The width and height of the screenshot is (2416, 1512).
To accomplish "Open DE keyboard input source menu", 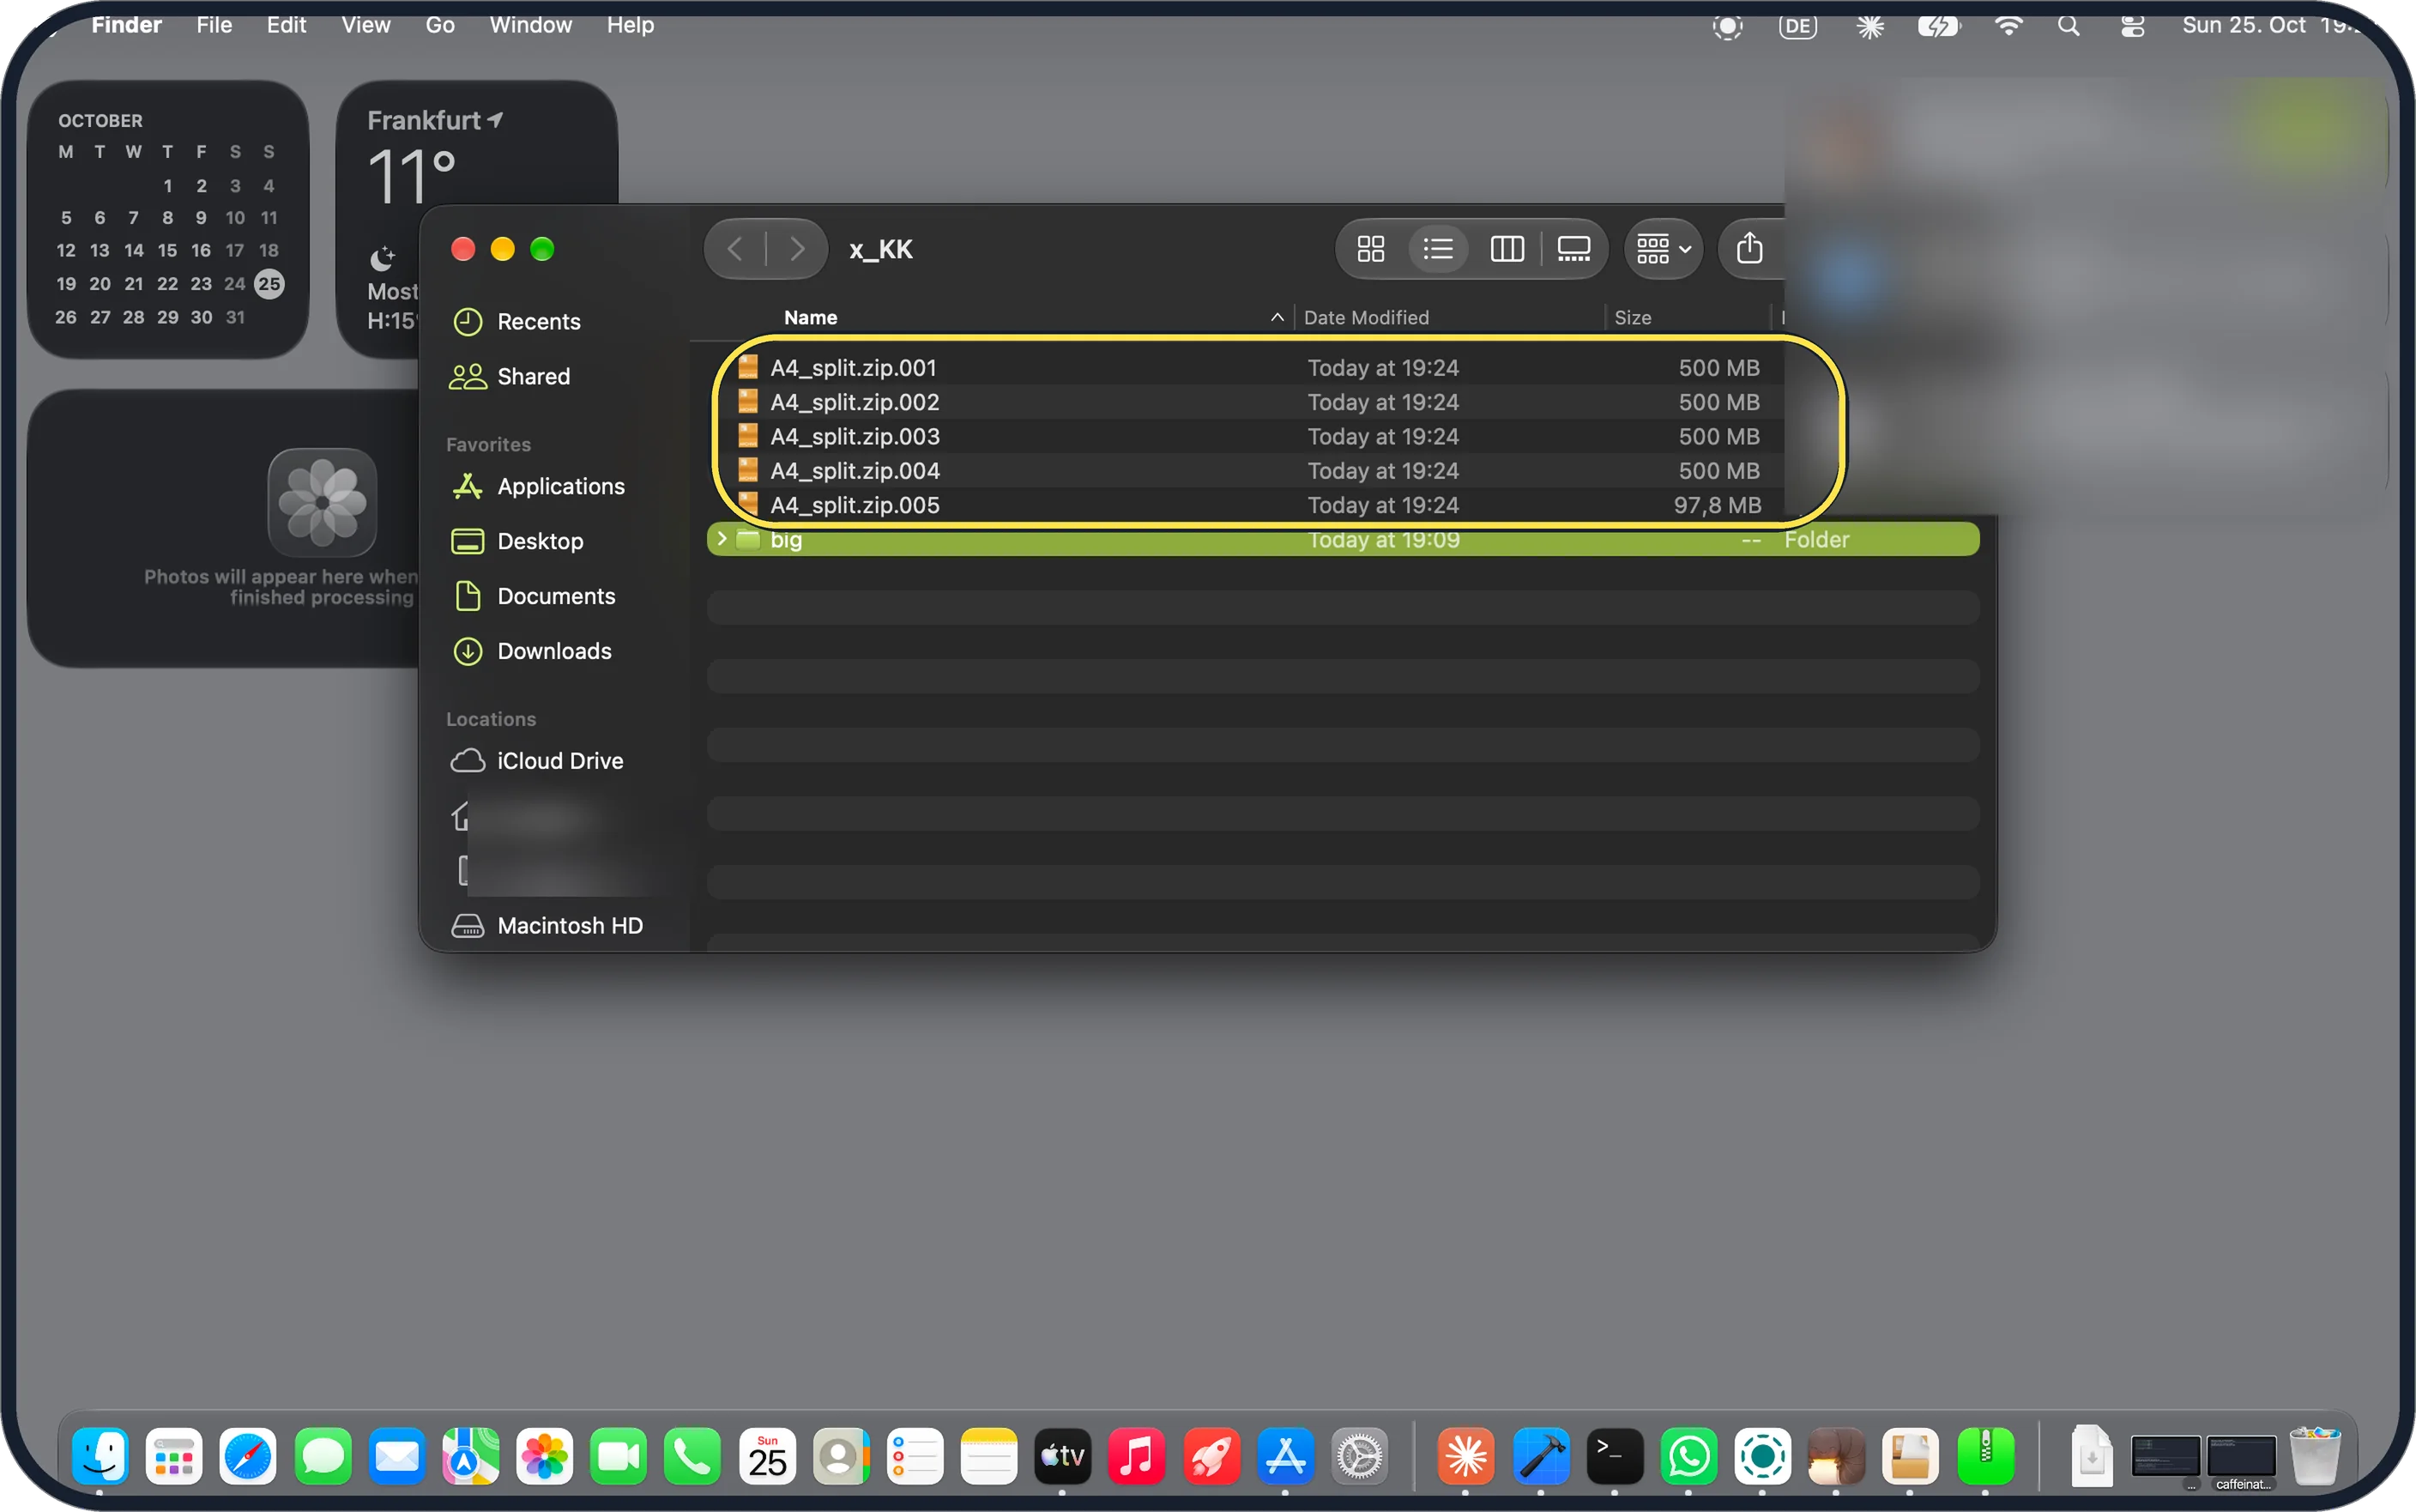I will point(1797,26).
